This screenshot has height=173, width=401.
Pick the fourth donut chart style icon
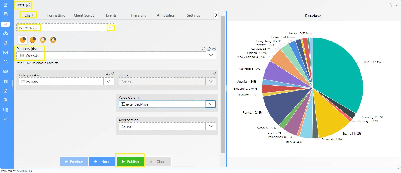[53, 40]
